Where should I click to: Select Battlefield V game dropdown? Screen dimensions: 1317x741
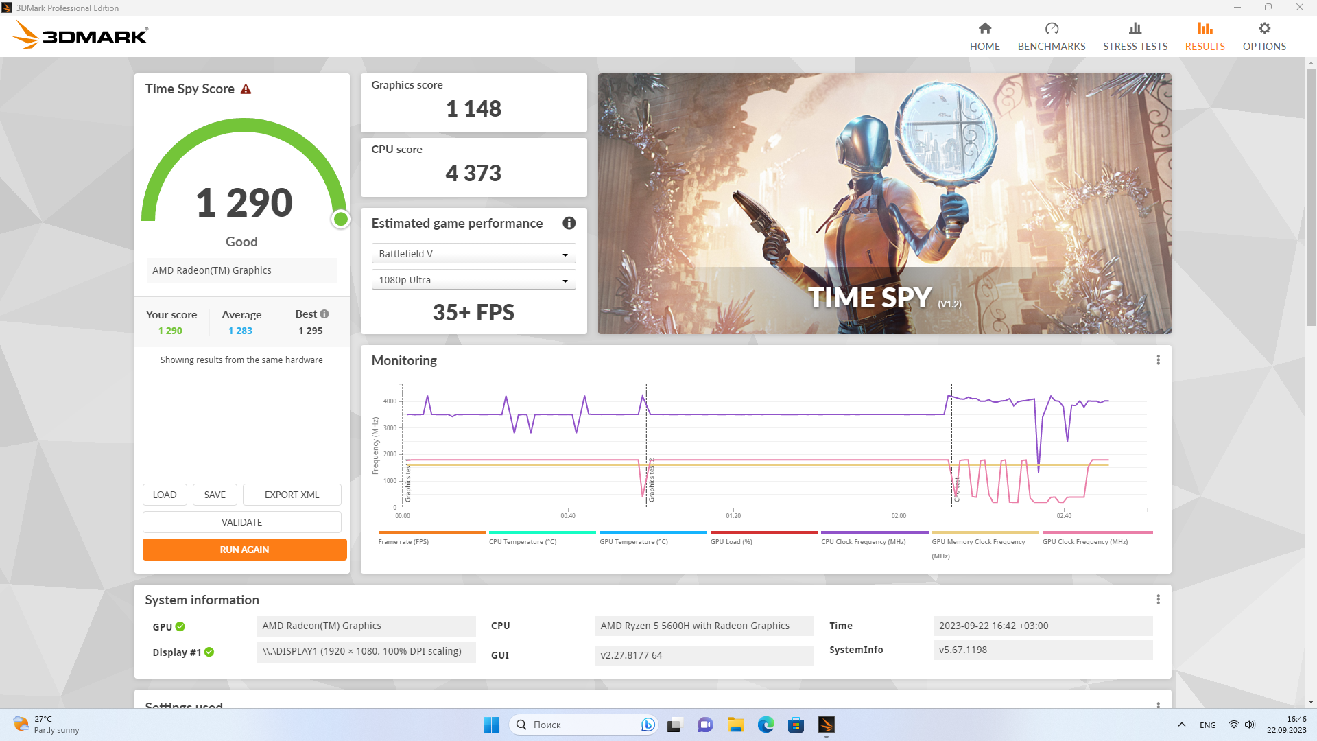pos(471,252)
